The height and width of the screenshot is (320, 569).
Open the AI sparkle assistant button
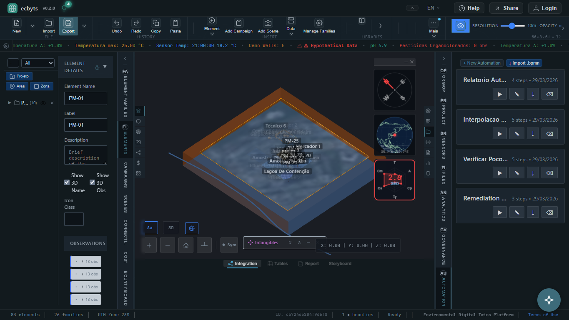click(549, 300)
